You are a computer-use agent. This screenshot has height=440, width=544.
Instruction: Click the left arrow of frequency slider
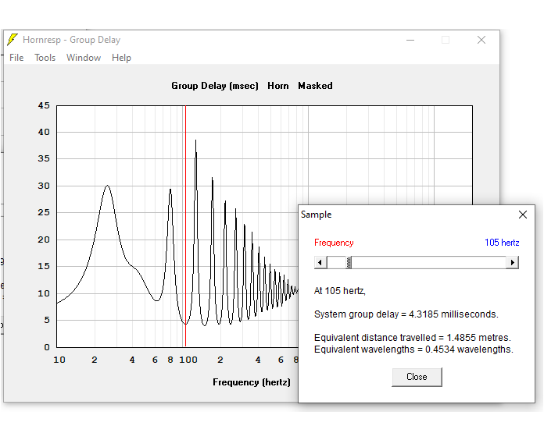tap(320, 262)
